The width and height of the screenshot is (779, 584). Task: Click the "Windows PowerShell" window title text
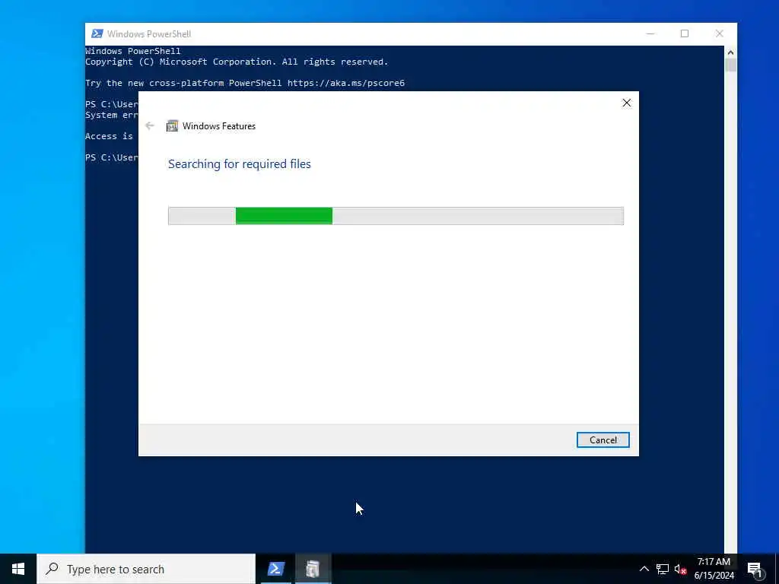[x=149, y=33]
